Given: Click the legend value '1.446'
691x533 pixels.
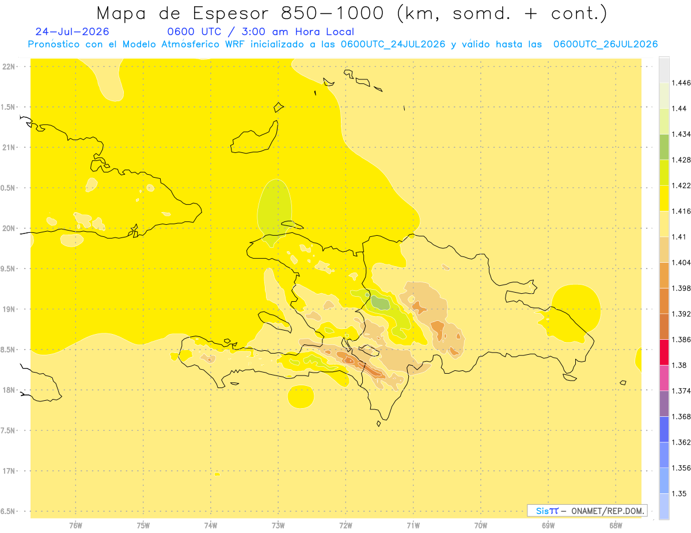Looking at the screenshot, I should point(681,83).
